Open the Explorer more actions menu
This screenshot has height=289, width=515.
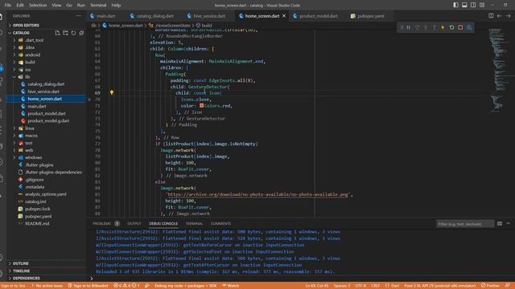click(78, 16)
